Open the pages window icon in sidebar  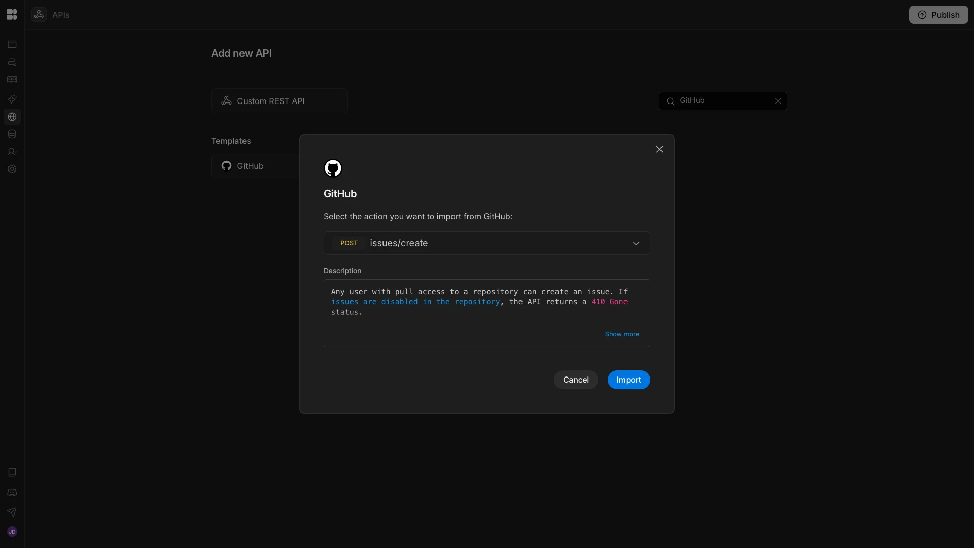12,44
